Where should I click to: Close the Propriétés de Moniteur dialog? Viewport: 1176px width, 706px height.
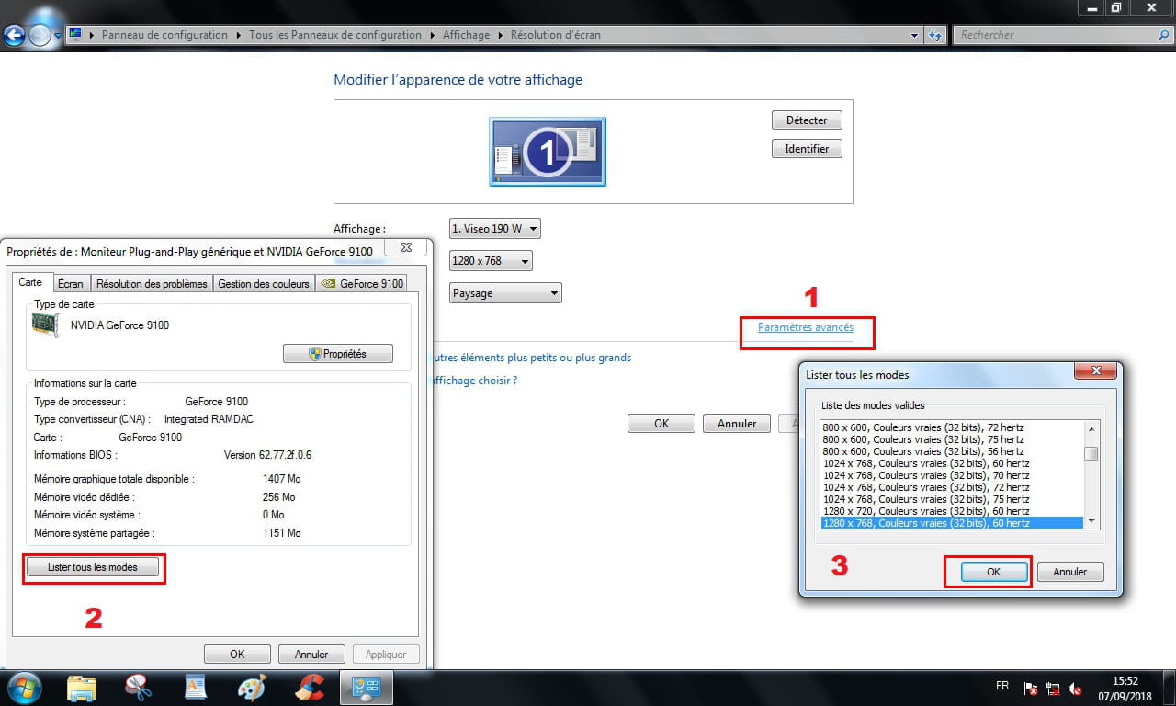pos(406,248)
